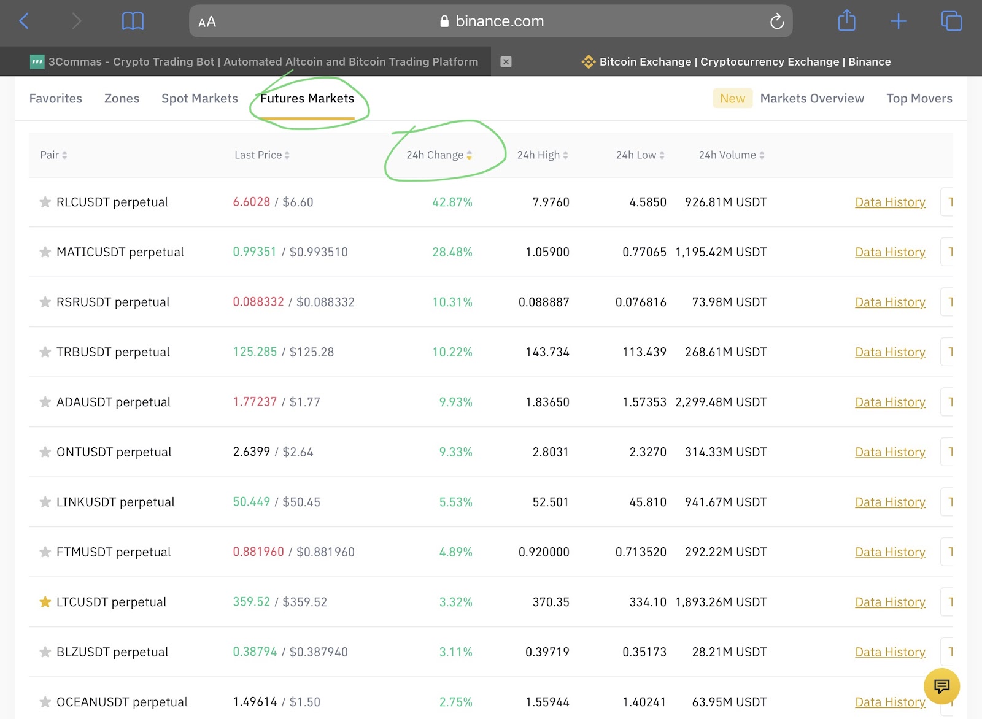Open Data History for MATICUSDT
The height and width of the screenshot is (719, 982).
pyautogui.click(x=890, y=252)
